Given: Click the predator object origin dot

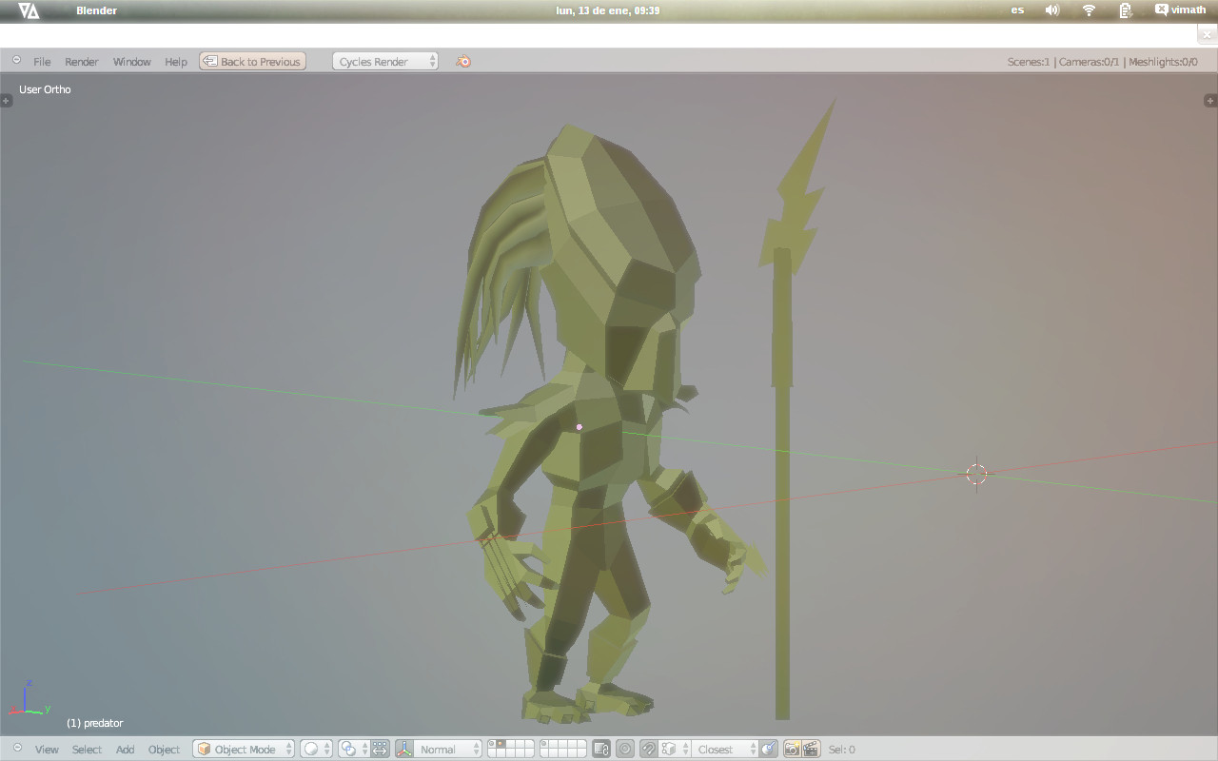Looking at the screenshot, I should [x=580, y=427].
